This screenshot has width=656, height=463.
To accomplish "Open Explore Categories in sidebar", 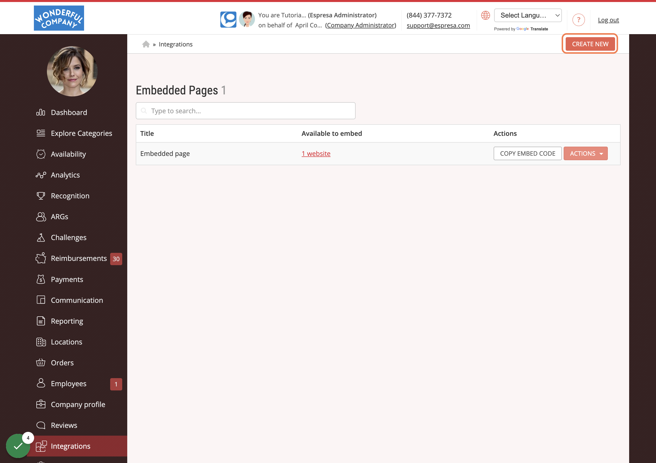I will tap(81, 133).
